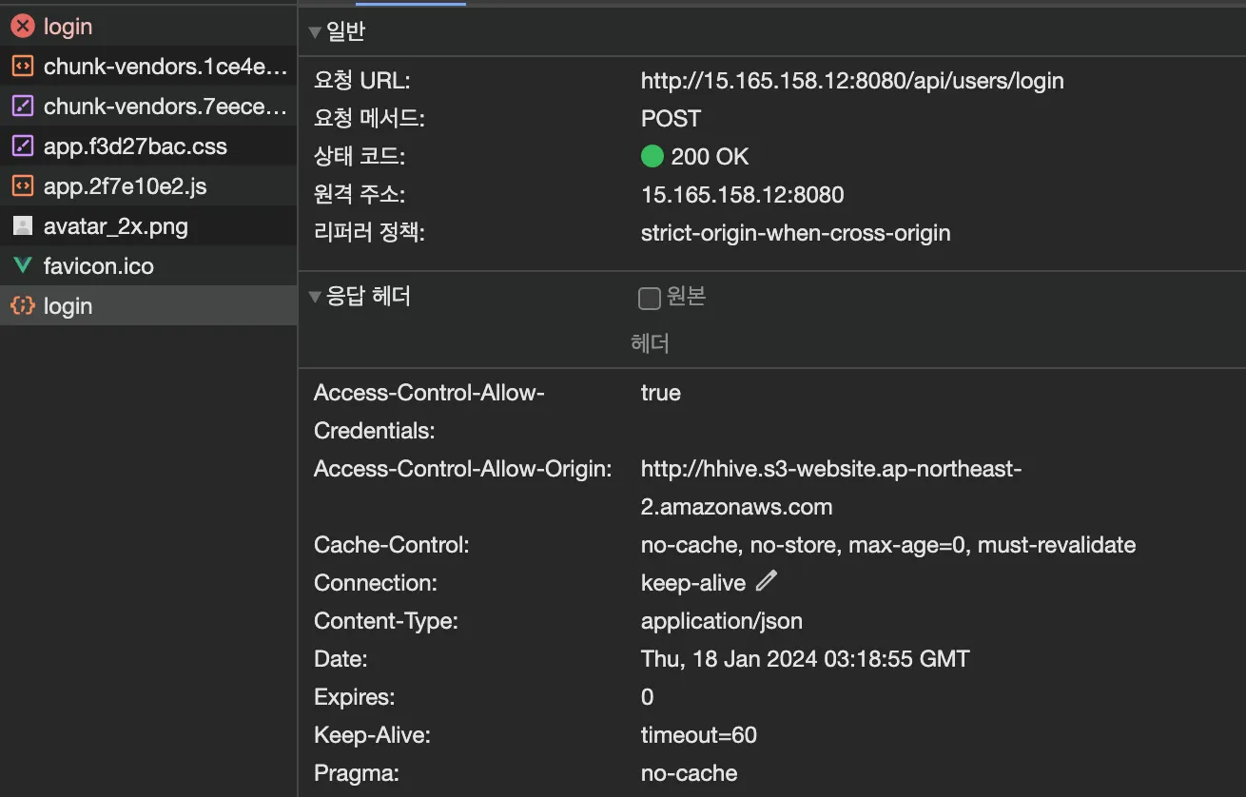Image resolution: width=1246 pixels, height=797 pixels.
Task: Click the Vue logo icon for favicon.ico
Action: coord(23,266)
